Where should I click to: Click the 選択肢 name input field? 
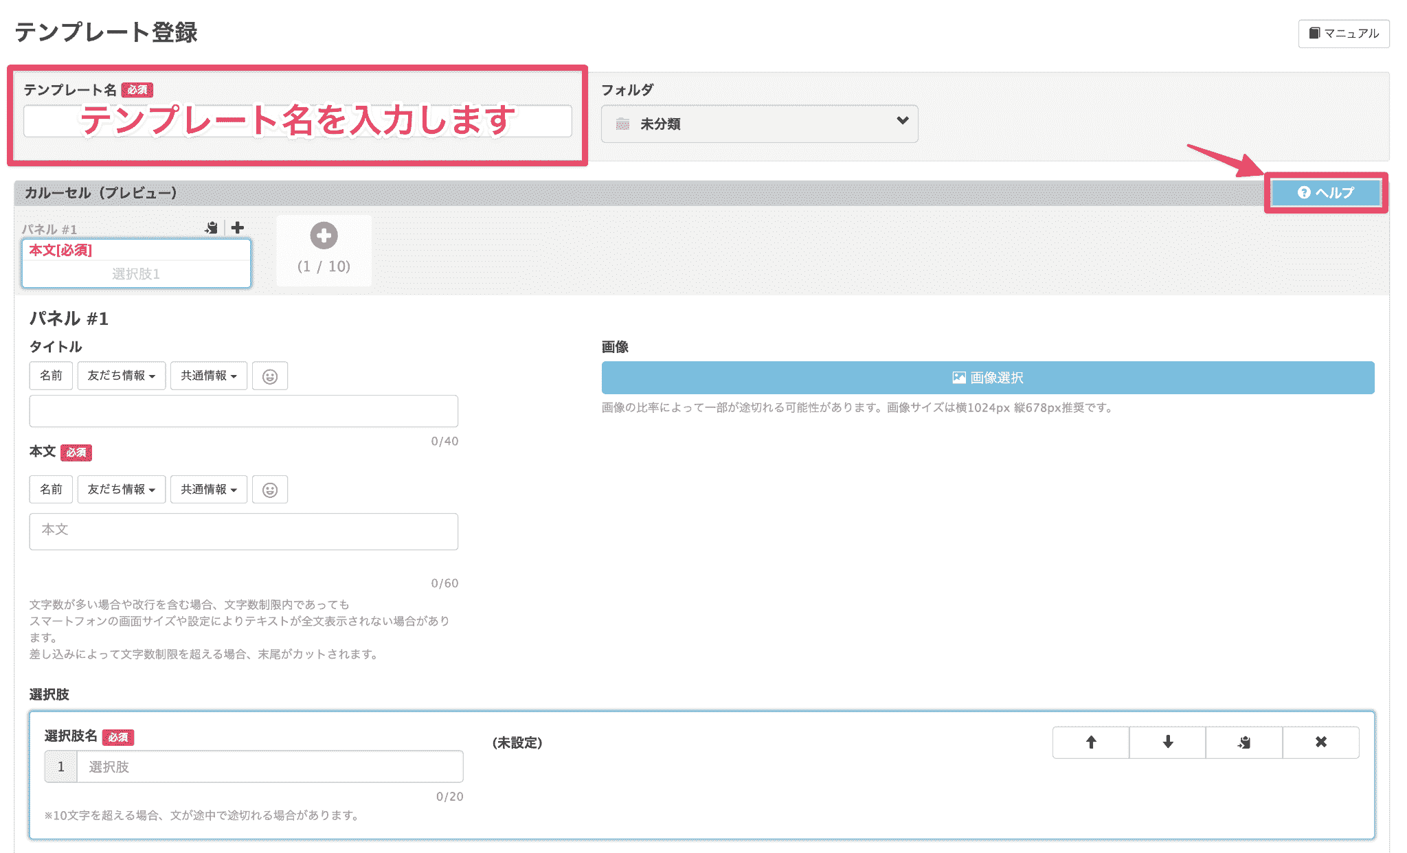click(269, 767)
